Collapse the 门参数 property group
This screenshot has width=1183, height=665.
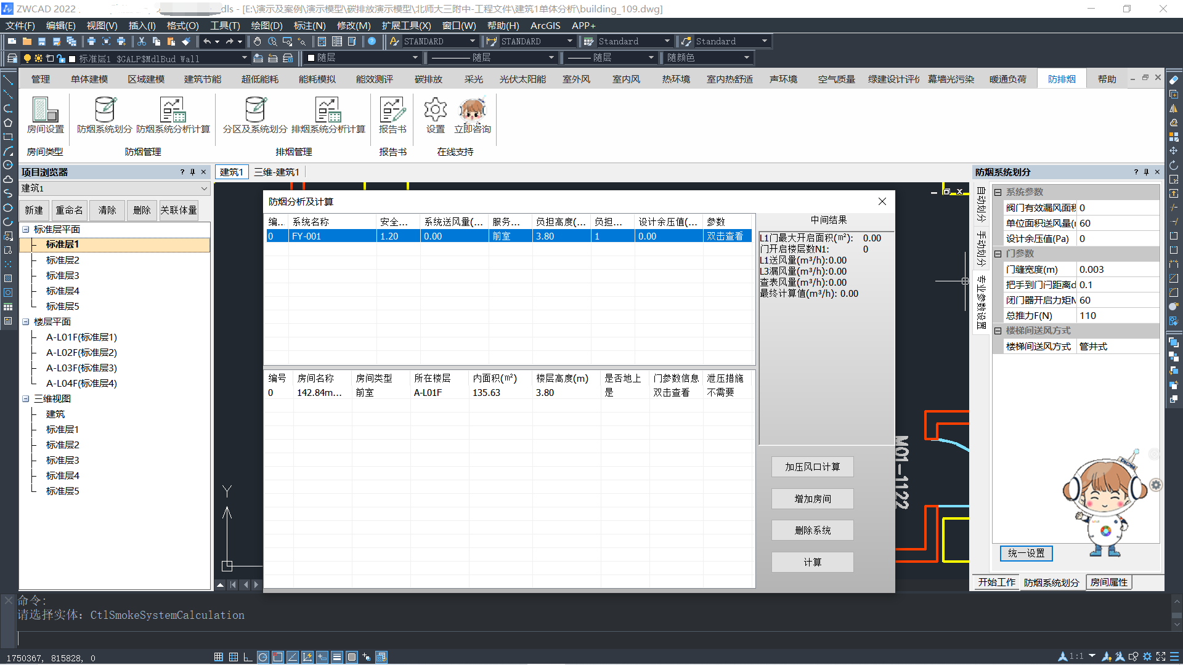click(x=998, y=254)
